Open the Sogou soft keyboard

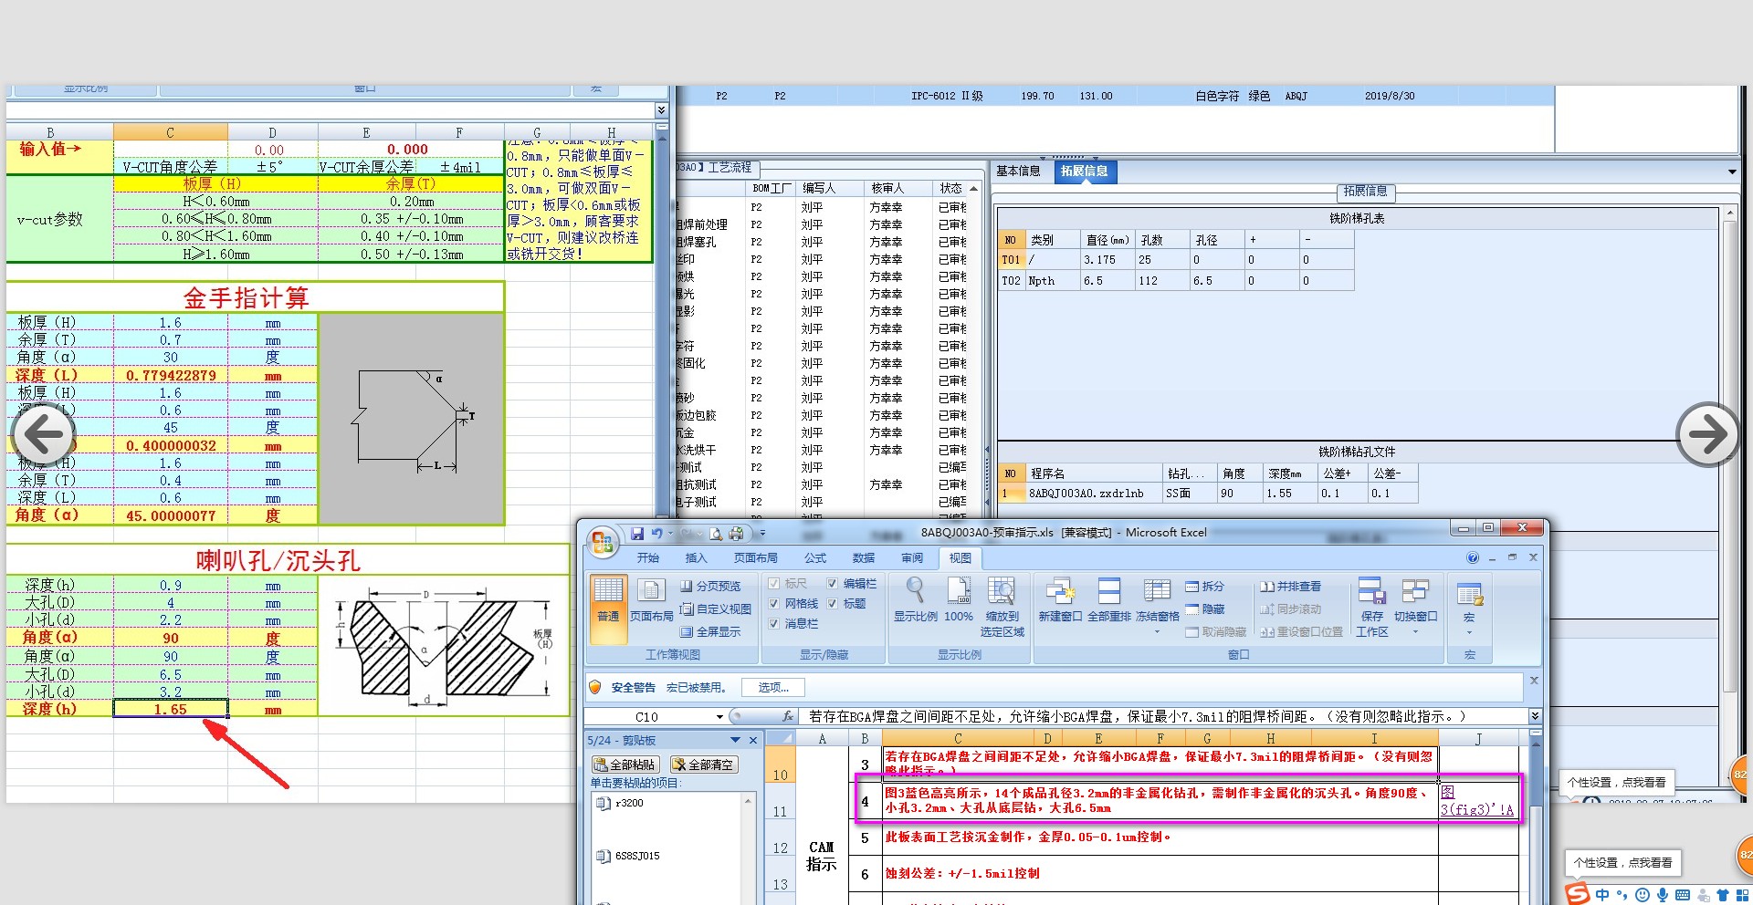(1683, 895)
